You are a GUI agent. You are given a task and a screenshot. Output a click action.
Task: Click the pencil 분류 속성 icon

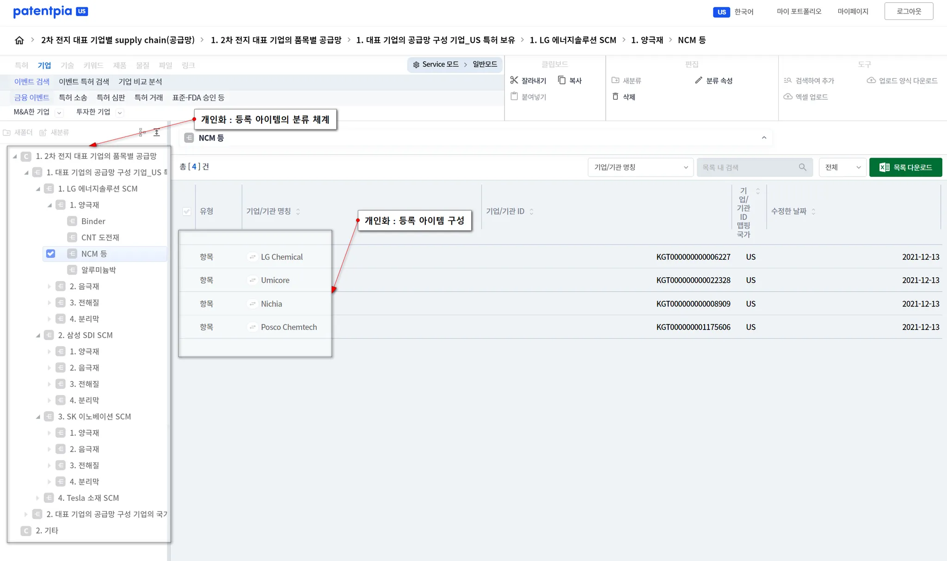tap(699, 80)
